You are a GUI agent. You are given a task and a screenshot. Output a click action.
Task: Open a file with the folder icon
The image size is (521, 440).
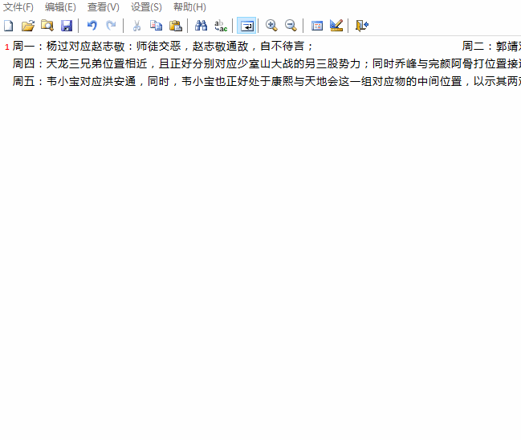point(28,26)
